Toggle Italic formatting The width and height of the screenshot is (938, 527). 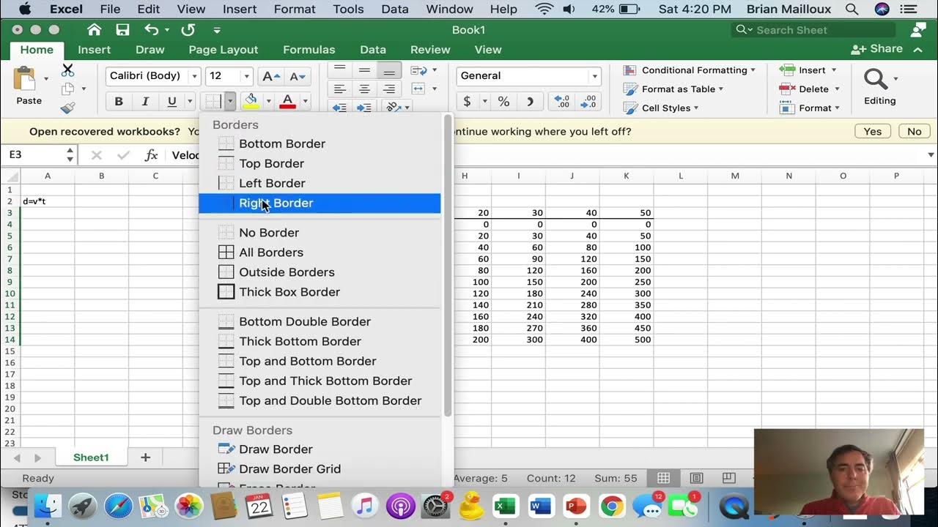pos(145,102)
